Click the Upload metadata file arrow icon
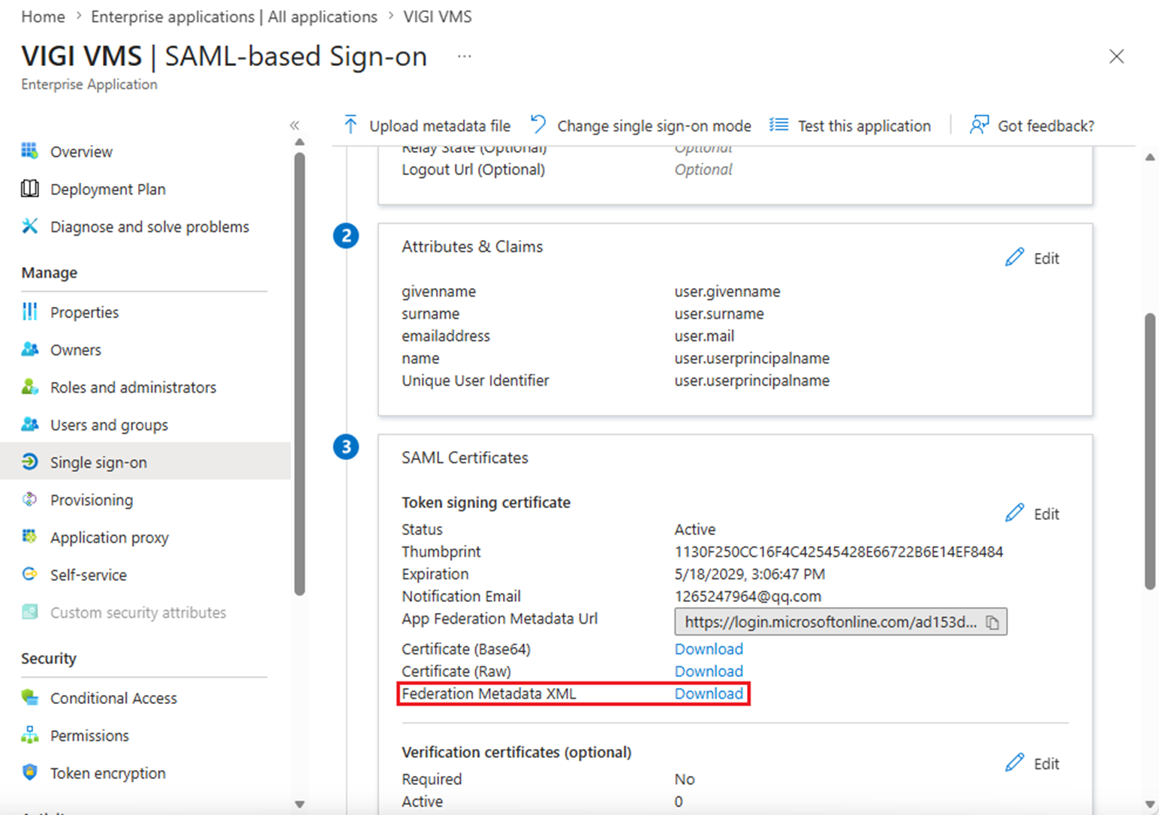Screen dimensions: 1159x815 (351, 125)
